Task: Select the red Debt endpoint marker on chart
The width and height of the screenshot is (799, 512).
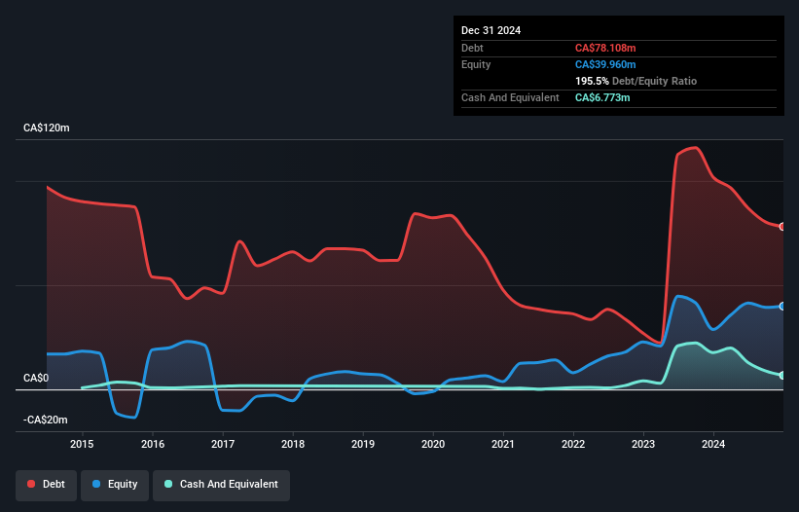Action: tap(782, 227)
